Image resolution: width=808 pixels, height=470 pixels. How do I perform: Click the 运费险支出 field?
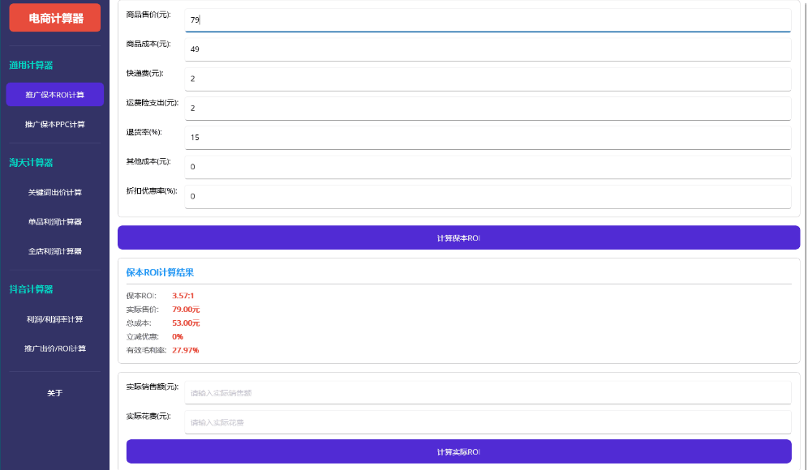click(x=487, y=108)
